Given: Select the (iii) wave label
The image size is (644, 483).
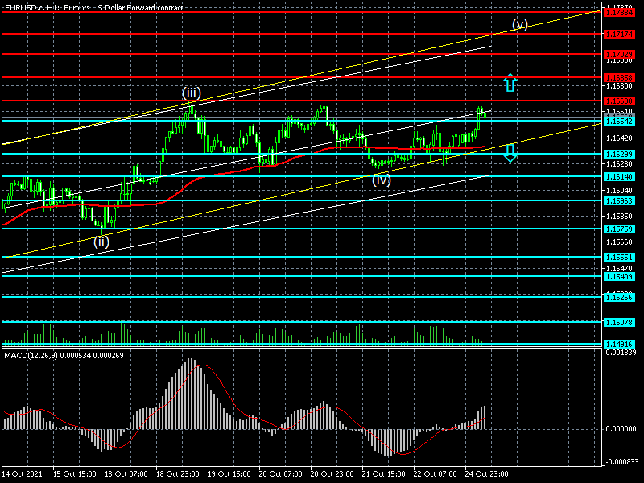Looking at the screenshot, I should [191, 93].
